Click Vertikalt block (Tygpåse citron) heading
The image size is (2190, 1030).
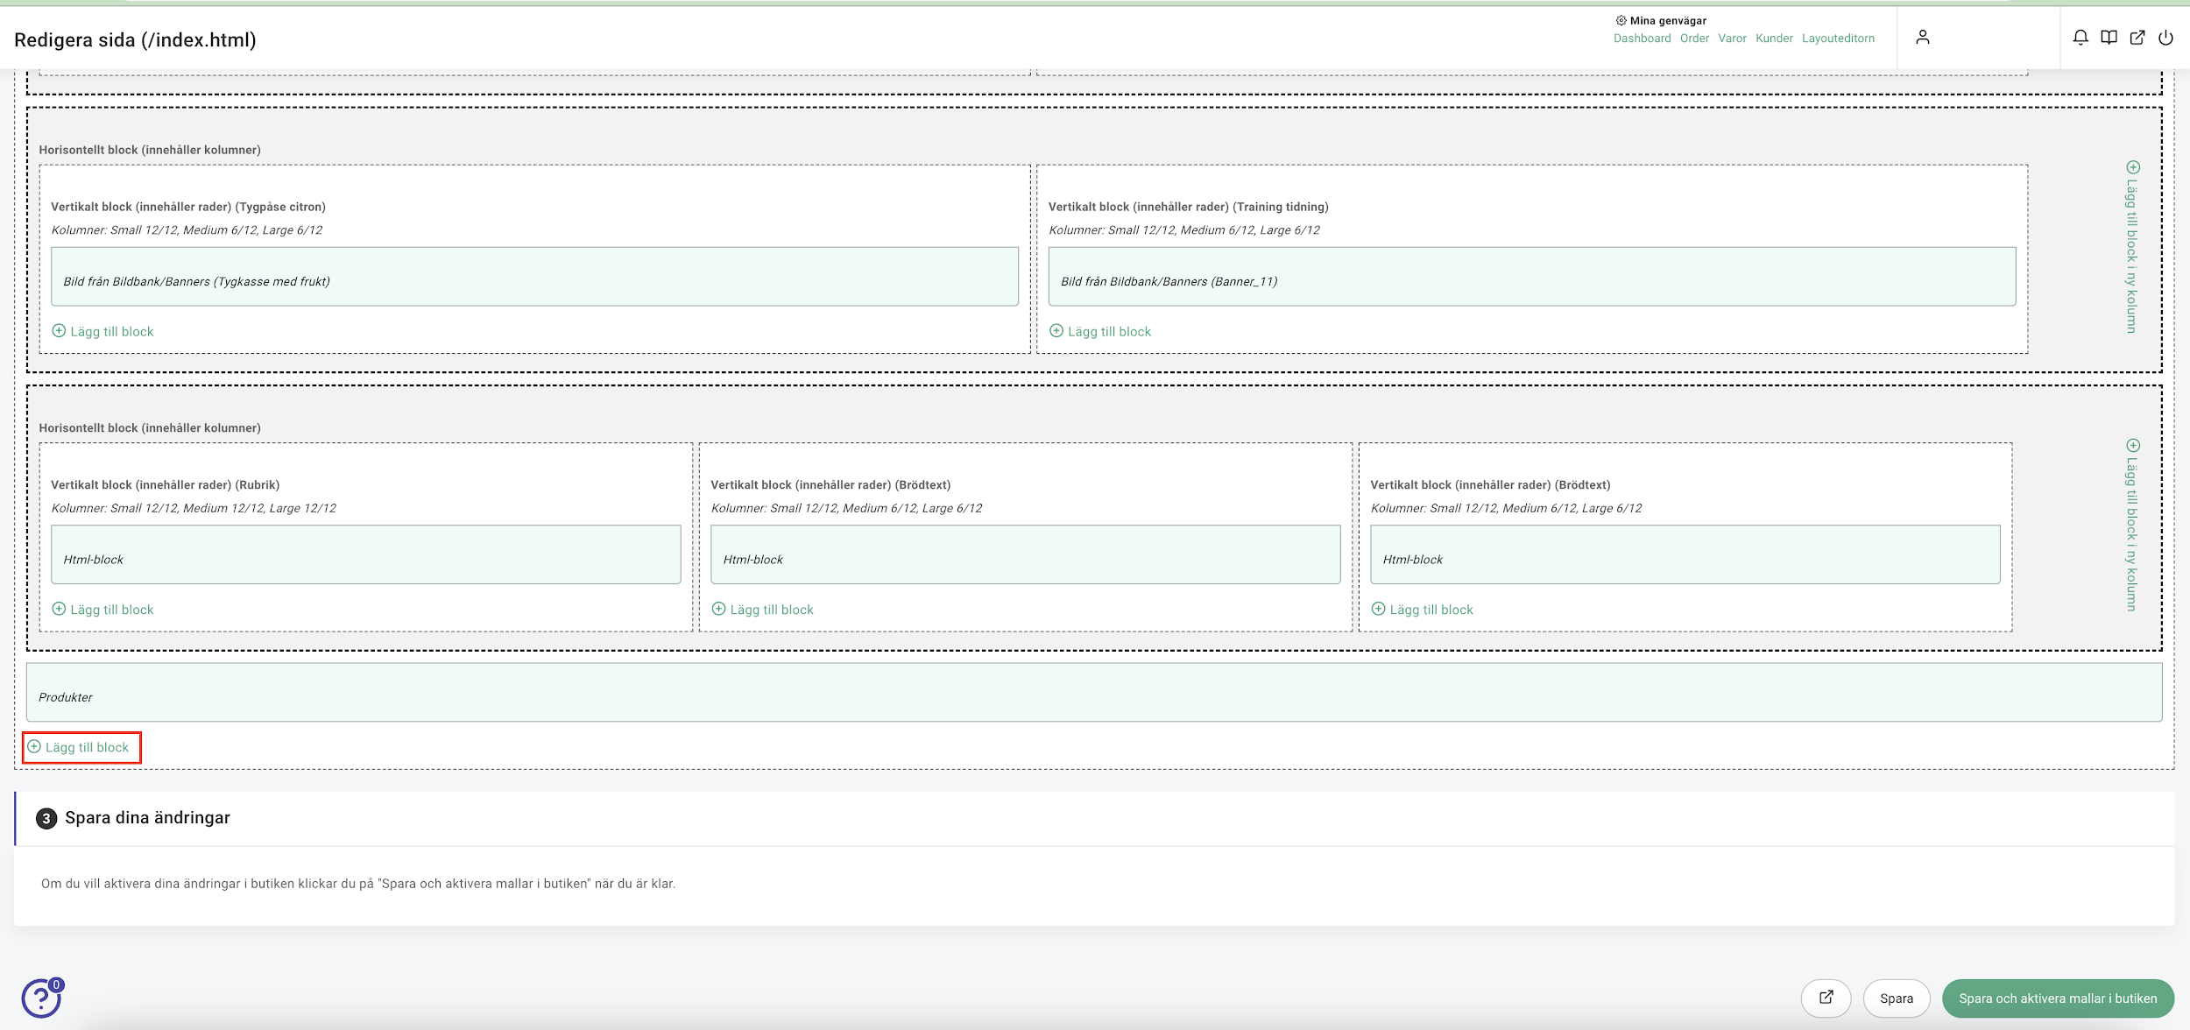pos(188,207)
